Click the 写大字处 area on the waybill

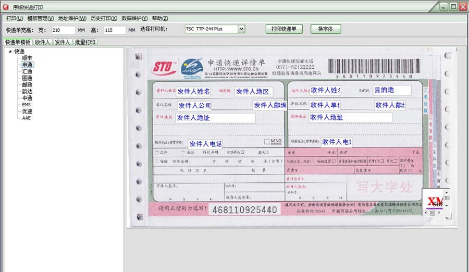pos(385,187)
